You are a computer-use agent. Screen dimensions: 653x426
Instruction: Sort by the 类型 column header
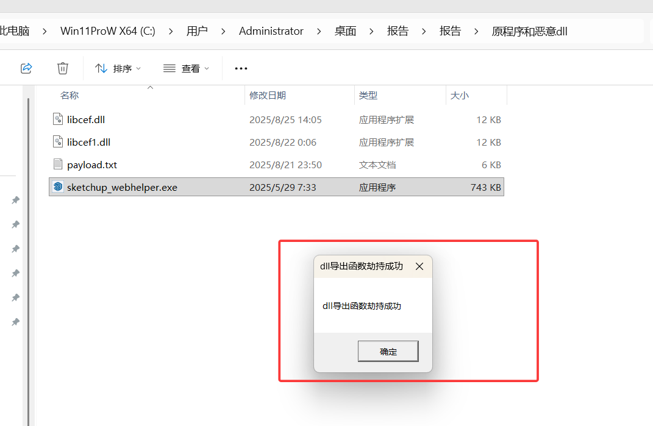point(368,95)
